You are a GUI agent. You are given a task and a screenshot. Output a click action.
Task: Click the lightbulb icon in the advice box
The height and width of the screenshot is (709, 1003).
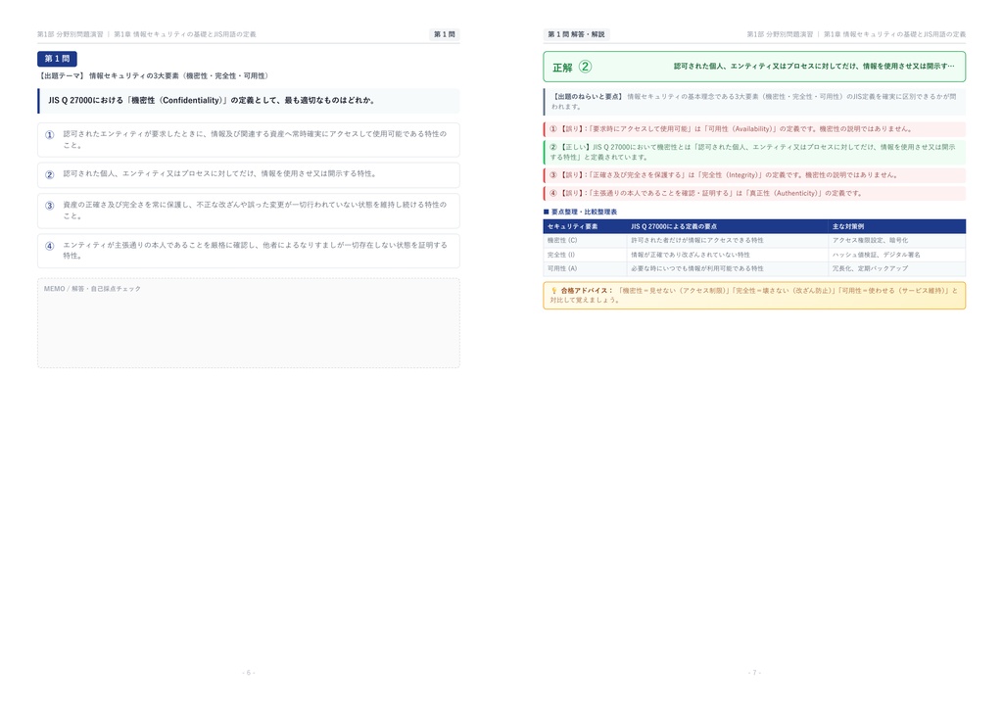pos(554,290)
